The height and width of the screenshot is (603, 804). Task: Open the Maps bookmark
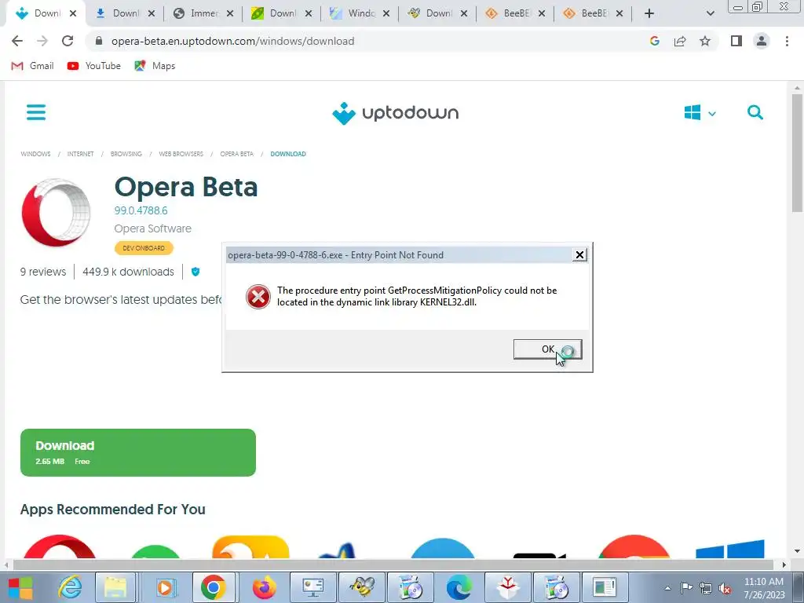coord(155,66)
